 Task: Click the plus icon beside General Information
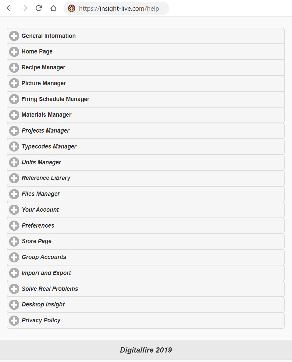coord(14,36)
